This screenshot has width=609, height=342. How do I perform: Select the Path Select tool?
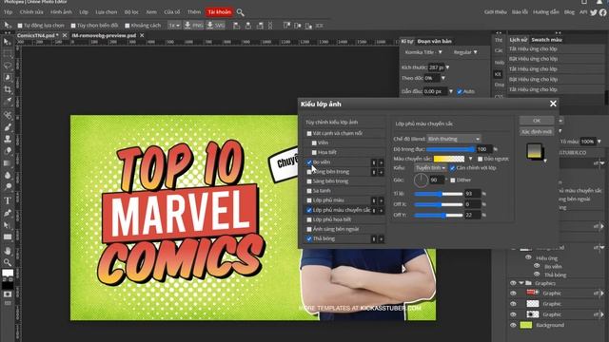[x=8, y=225]
